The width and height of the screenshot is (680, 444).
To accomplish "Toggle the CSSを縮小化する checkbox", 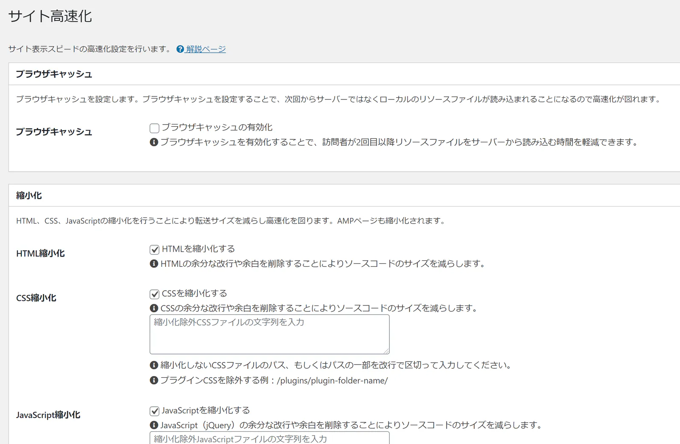I will pos(154,294).
